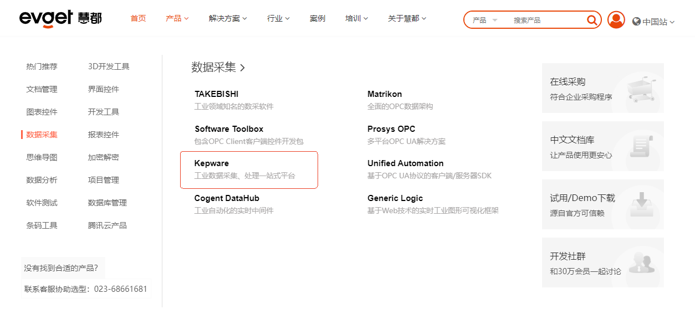
Task: Click description 包含OPC Client客户端控件开发包
Action: click(249, 141)
